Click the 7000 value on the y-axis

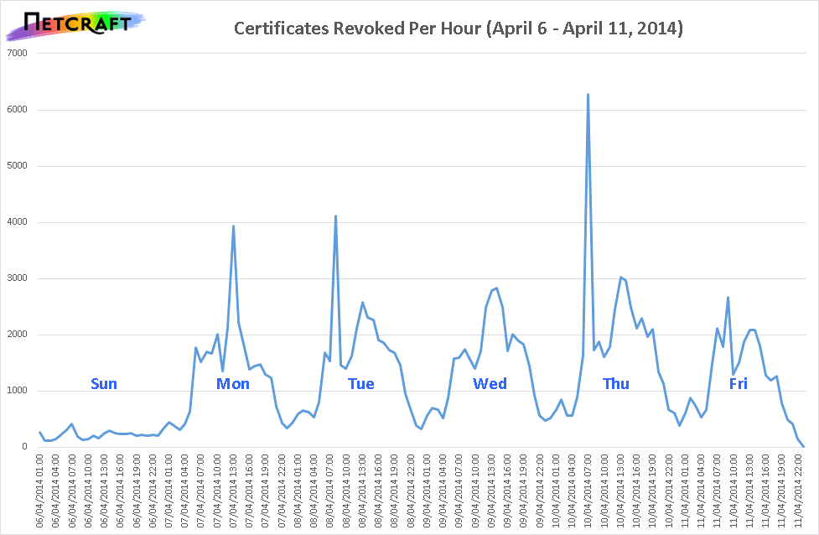tap(17, 54)
